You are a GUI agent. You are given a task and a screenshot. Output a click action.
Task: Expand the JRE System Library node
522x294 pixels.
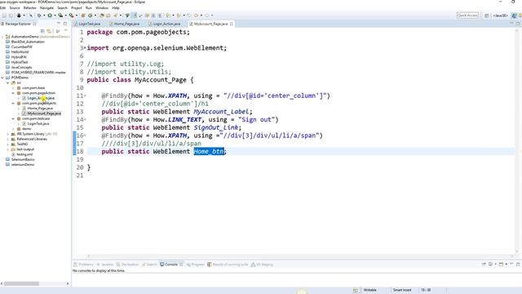click(x=8, y=134)
